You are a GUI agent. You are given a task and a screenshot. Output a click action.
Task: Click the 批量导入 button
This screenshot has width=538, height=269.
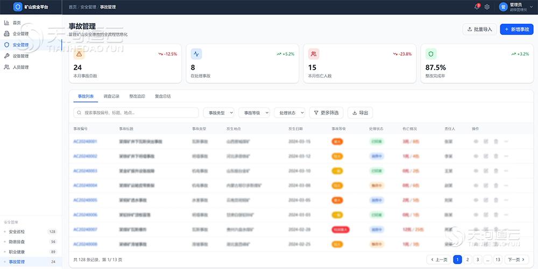[480, 30]
